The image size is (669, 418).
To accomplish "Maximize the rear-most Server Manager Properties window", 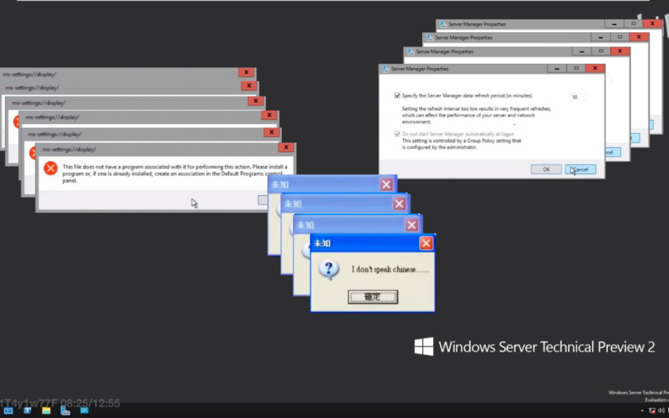I will click(633, 24).
